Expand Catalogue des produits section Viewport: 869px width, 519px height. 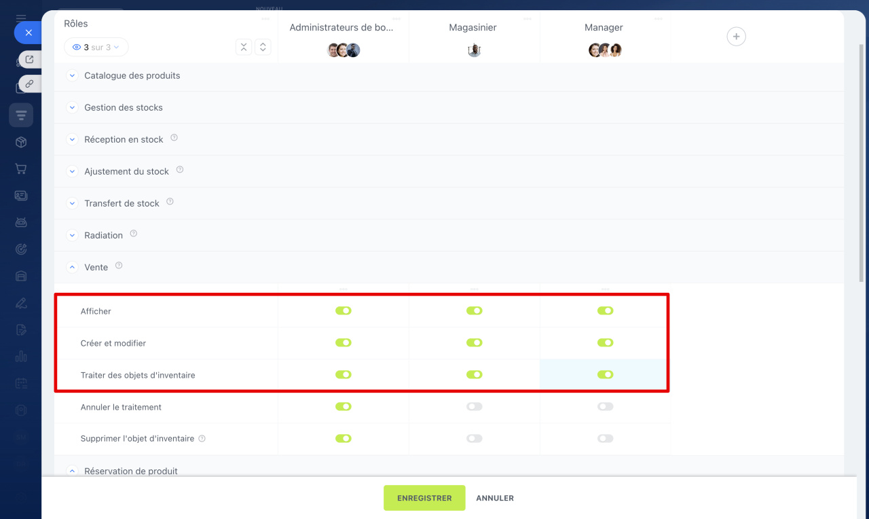coord(73,75)
